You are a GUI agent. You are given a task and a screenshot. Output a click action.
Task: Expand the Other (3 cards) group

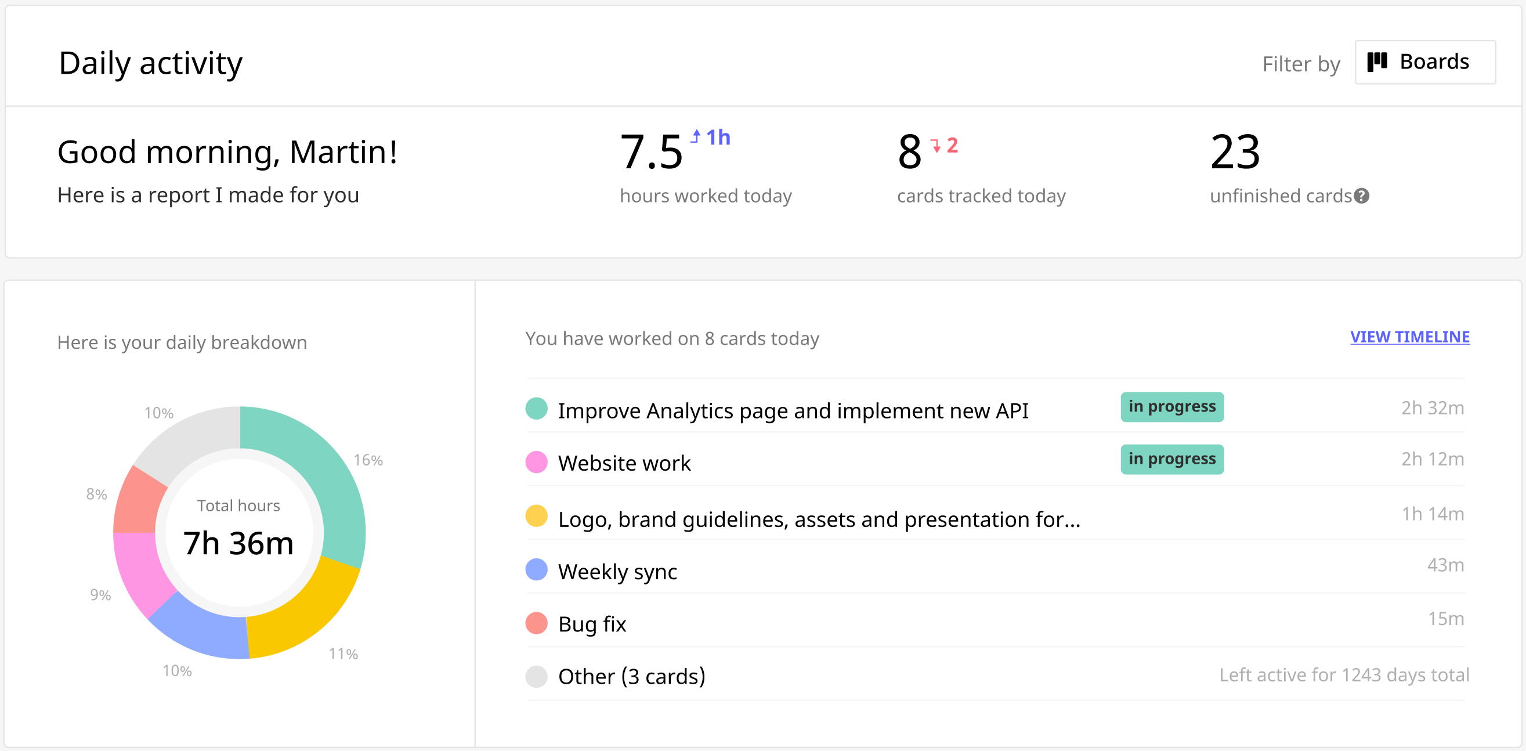tap(632, 676)
